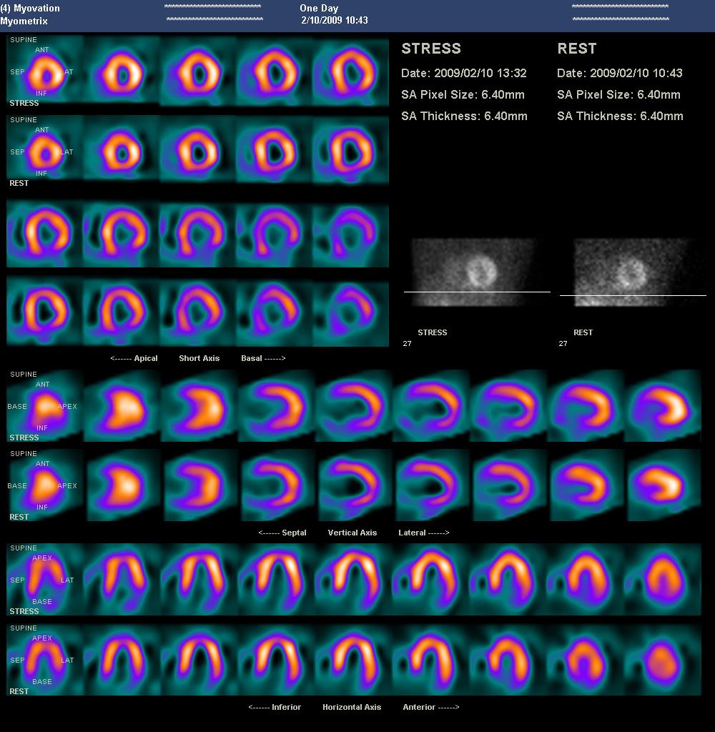Image resolution: width=715 pixels, height=732 pixels.
Task: Click the STRESS heading in the info panel
Action: pos(431,49)
